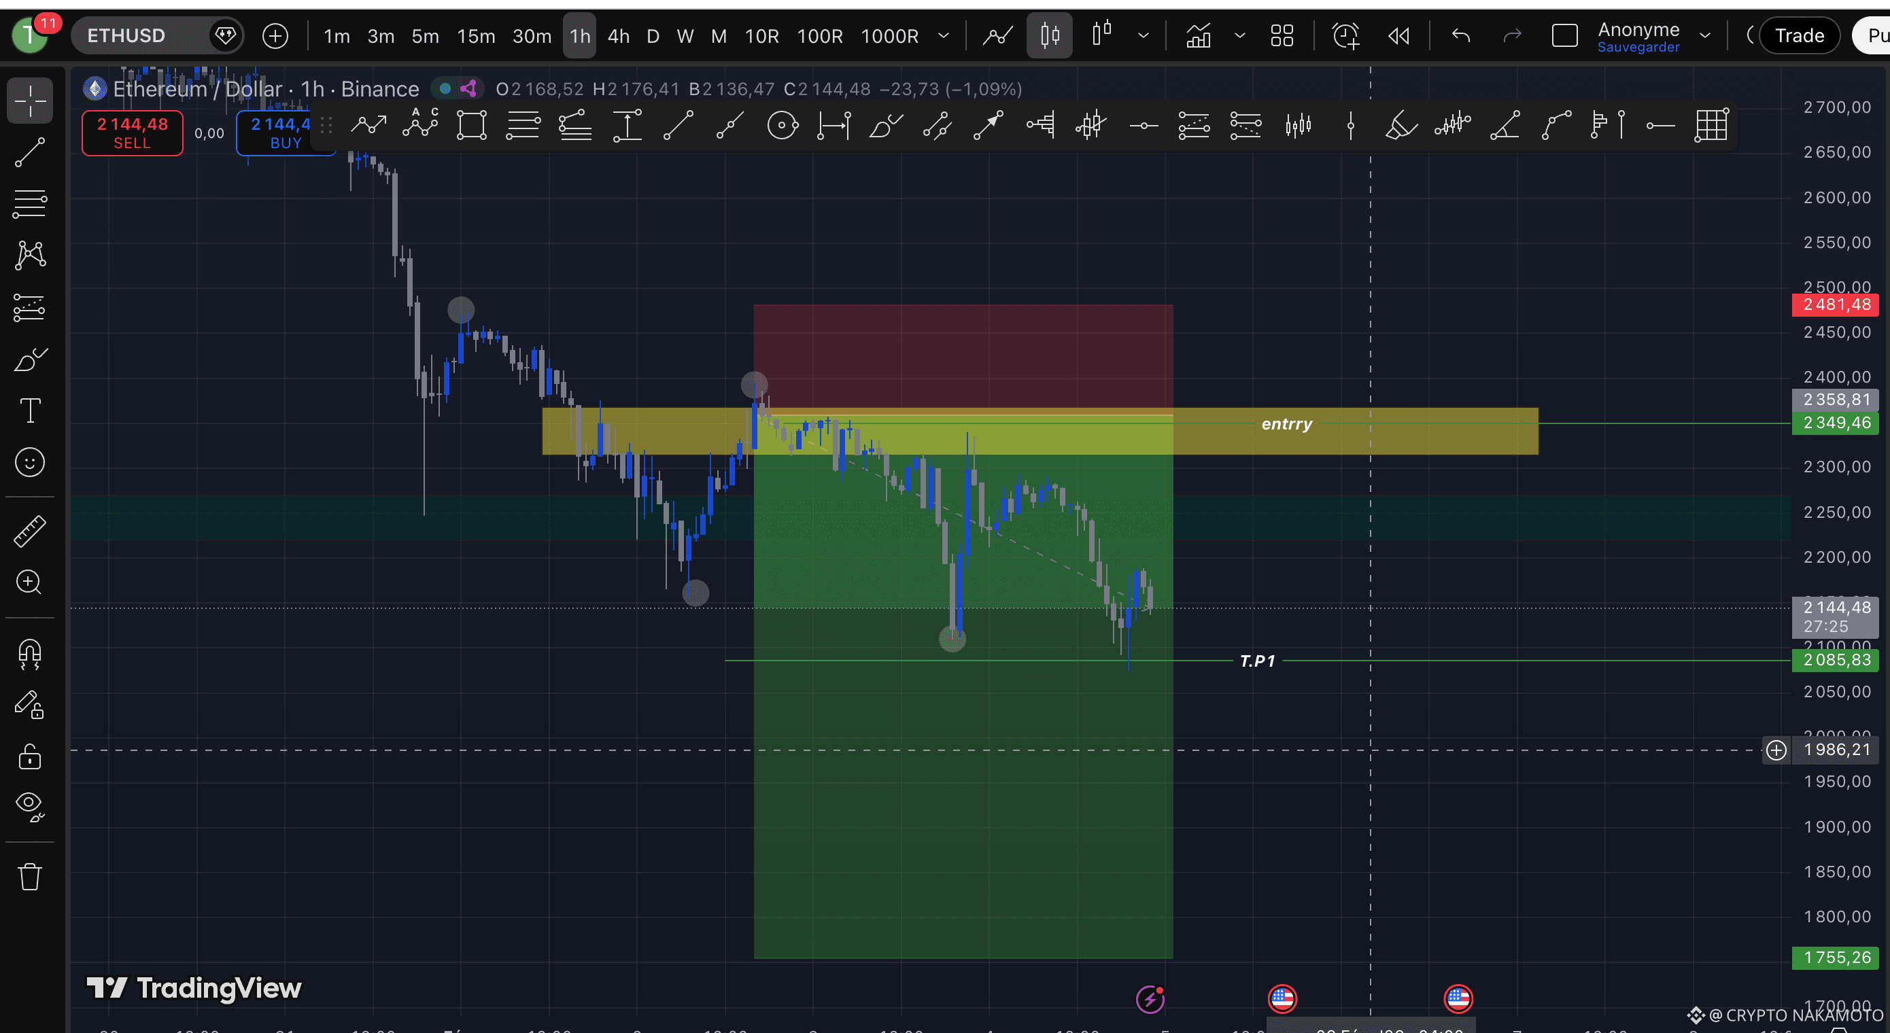Click the alert clock icon
Screen dimensions: 1890x1033
1345,35
